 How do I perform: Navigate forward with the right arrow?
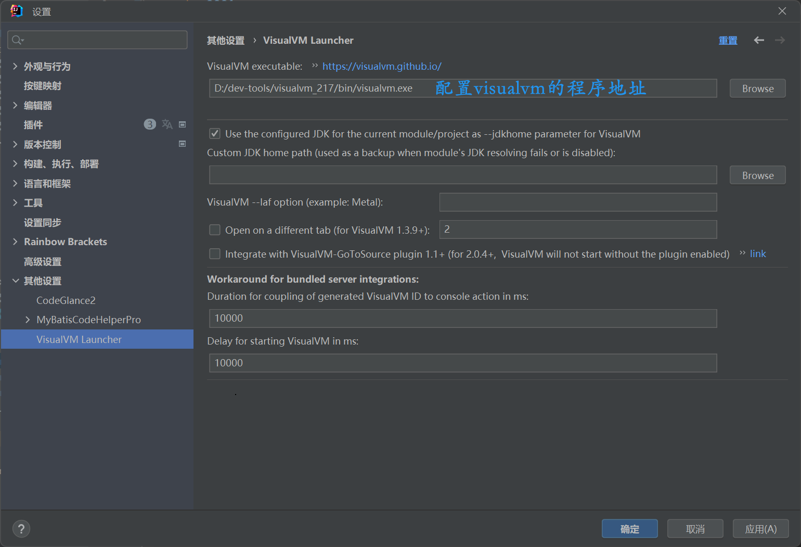(780, 40)
